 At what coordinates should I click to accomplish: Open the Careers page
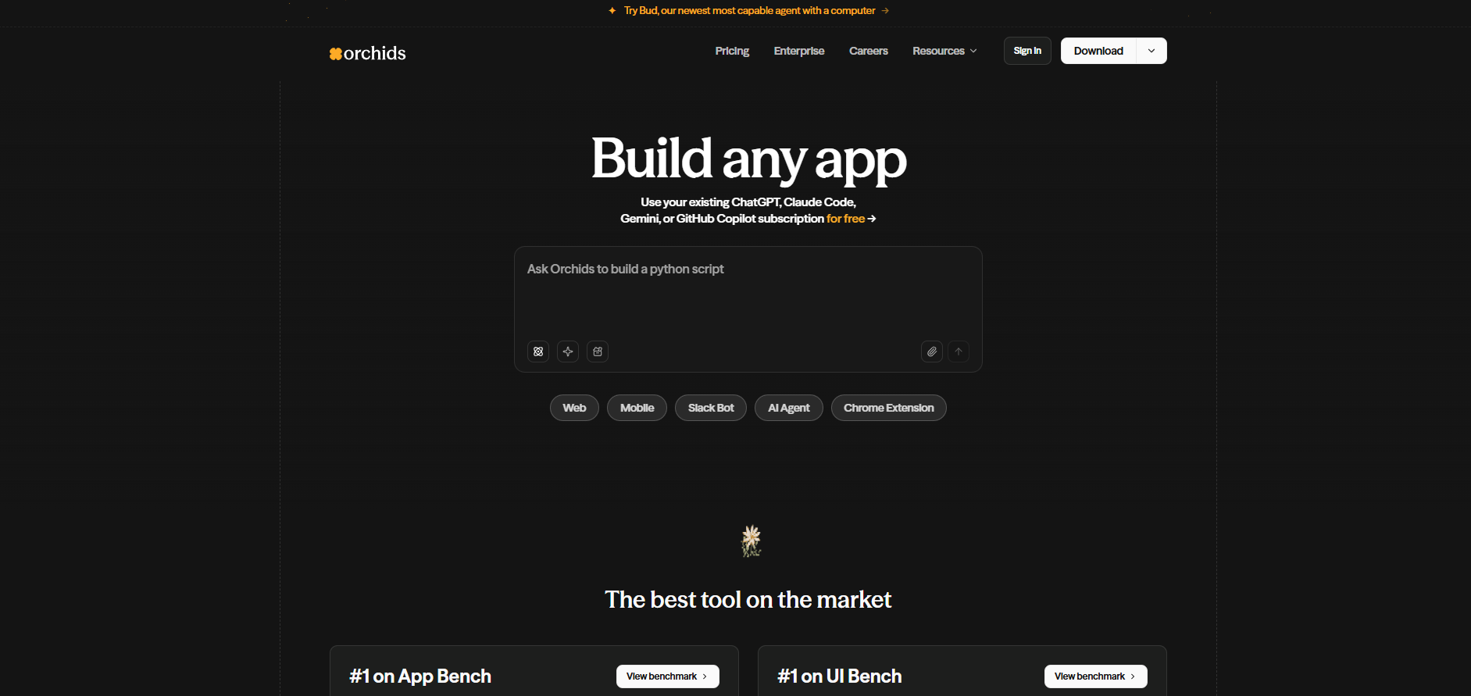869,51
